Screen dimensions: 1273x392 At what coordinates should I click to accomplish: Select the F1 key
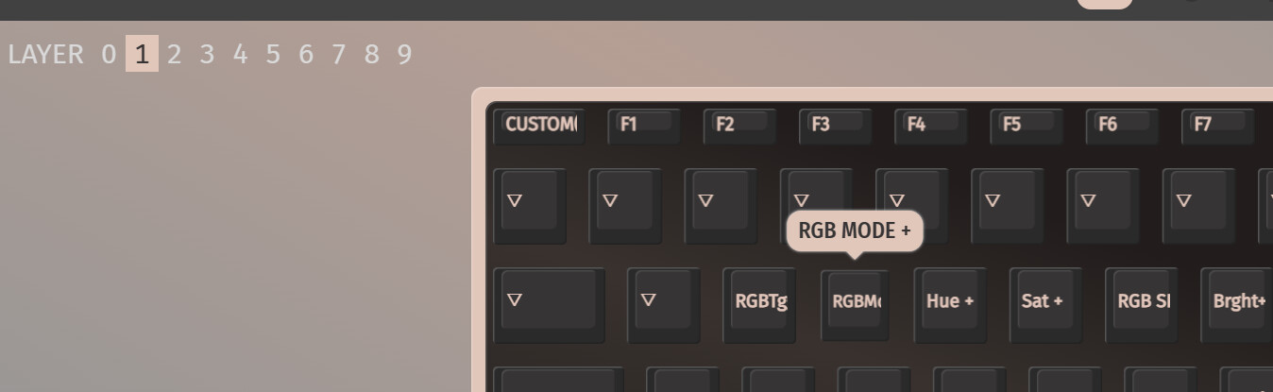[x=644, y=126]
